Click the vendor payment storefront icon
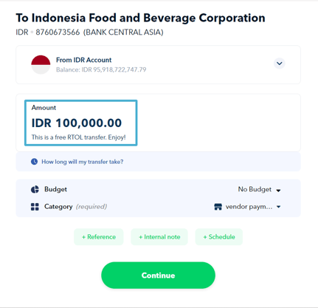The image size is (318, 308). point(218,207)
